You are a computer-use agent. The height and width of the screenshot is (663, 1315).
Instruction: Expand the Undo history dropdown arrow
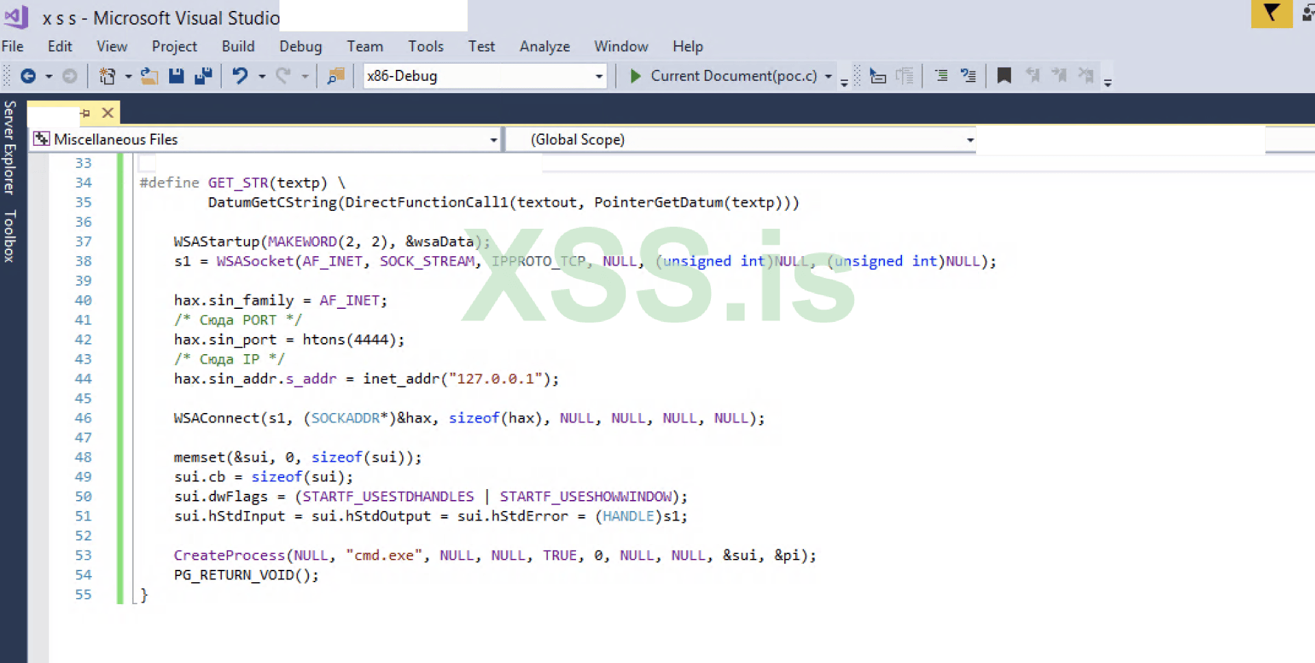point(262,77)
